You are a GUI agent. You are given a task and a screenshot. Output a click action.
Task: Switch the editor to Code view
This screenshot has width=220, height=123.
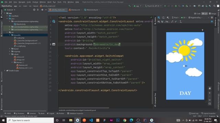click(x=197, y=14)
